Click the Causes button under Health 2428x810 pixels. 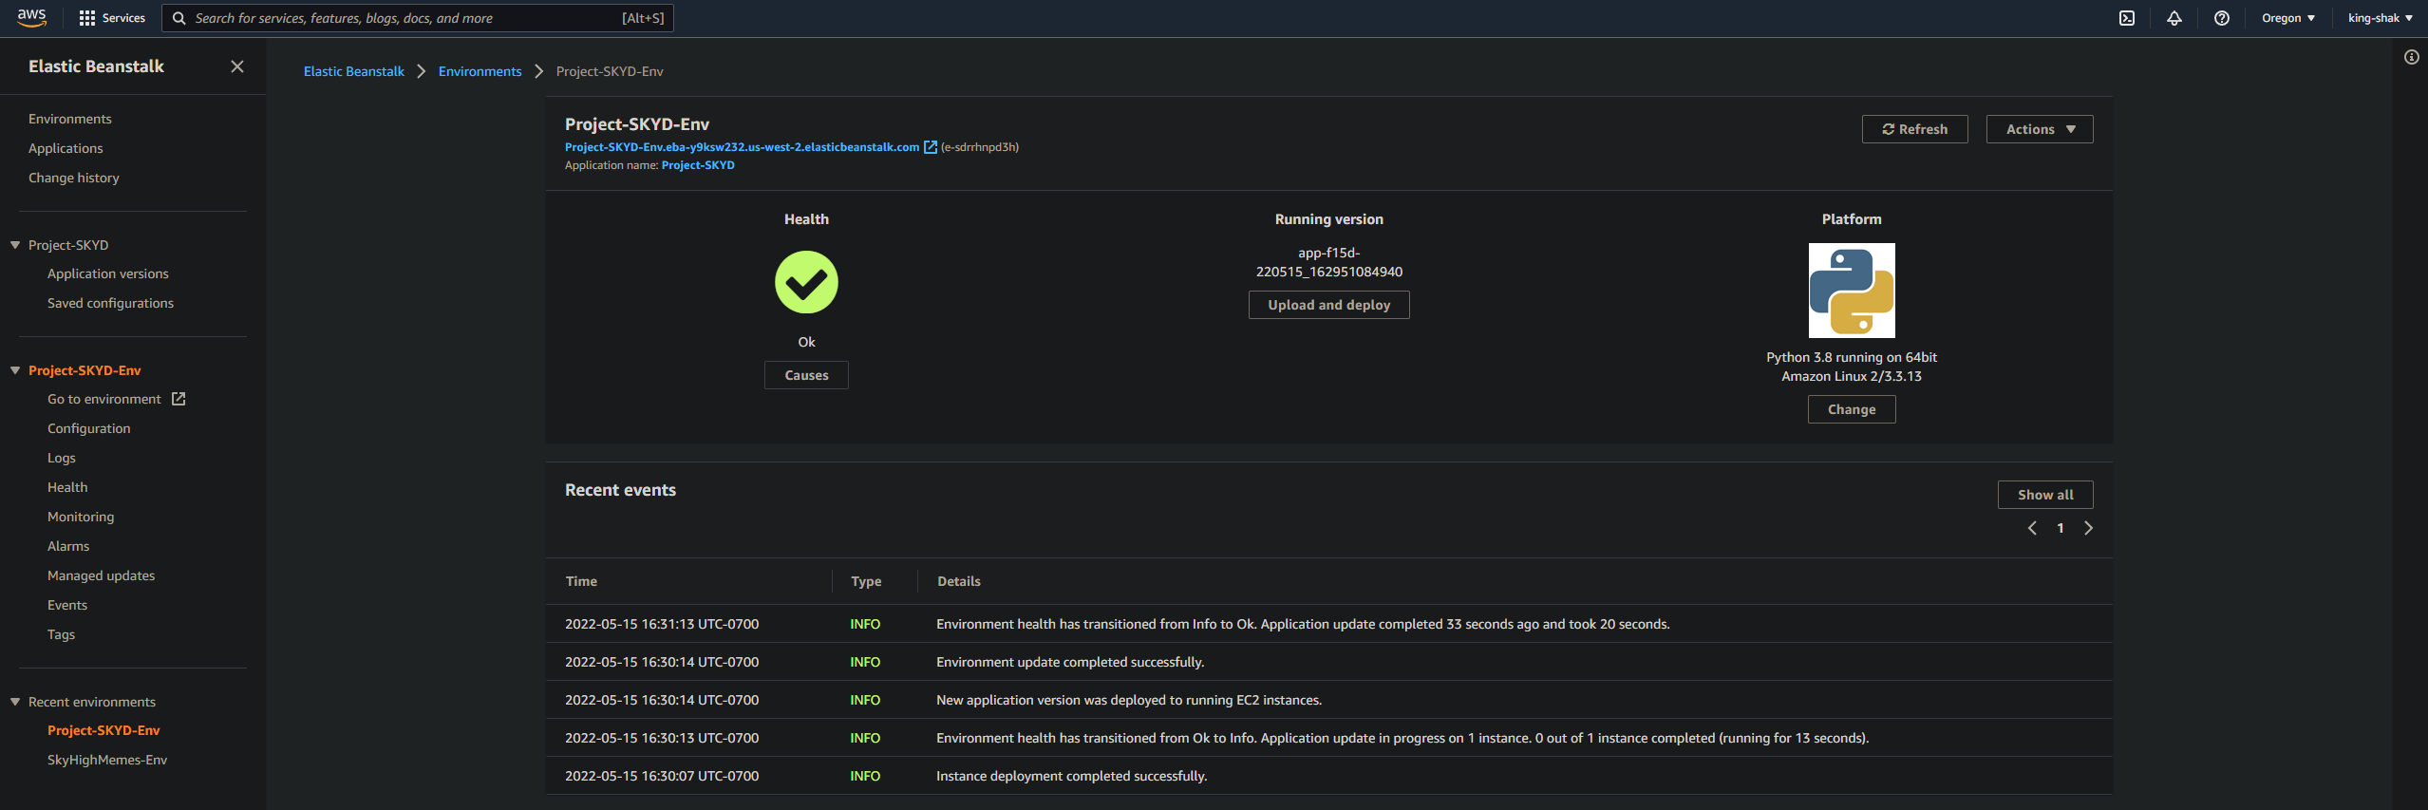click(806, 375)
